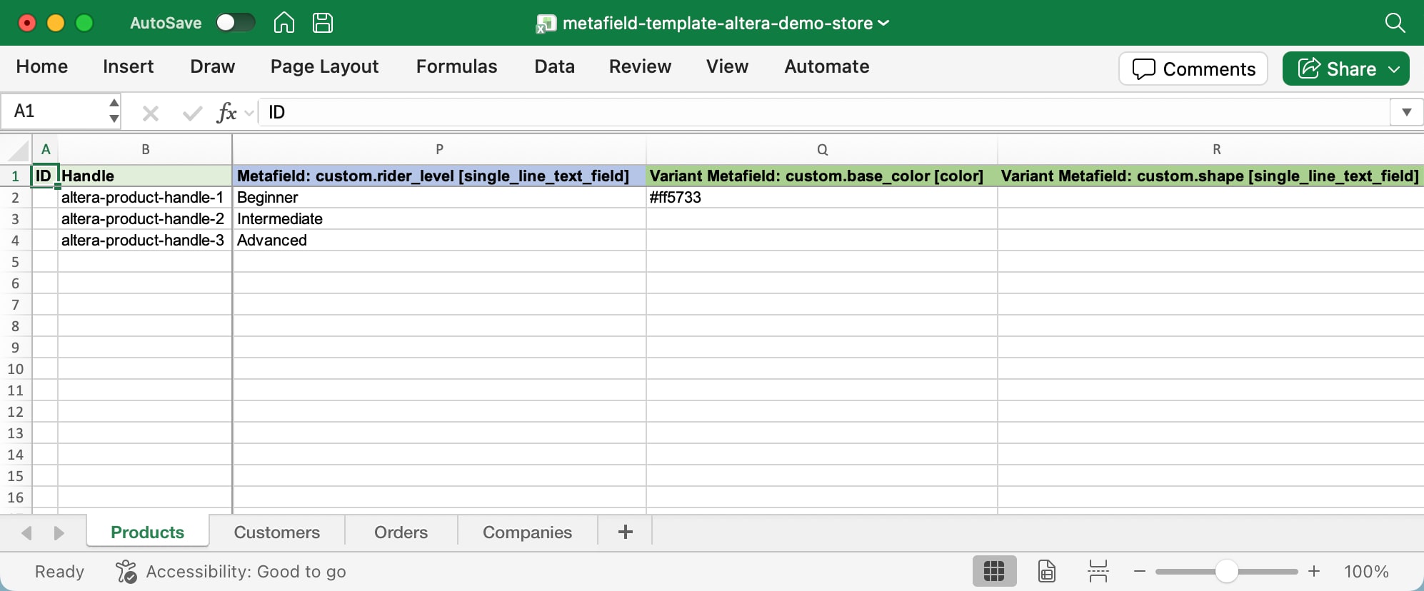The width and height of the screenshot is (1424, 591).
Task: Click the Excel file icon beside the title
Action: (546, 24)
